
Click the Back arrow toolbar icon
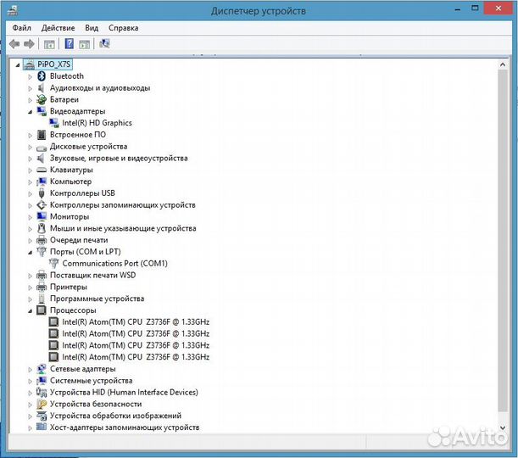pyautogui.click(x=14, y=43)
